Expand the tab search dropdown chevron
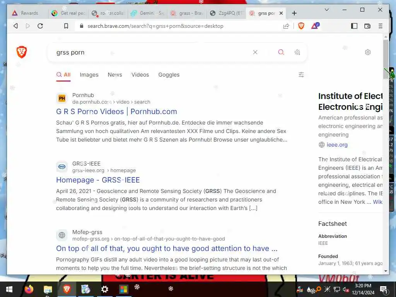Viewport: 396px width, 297px height. tap(326, 10)
